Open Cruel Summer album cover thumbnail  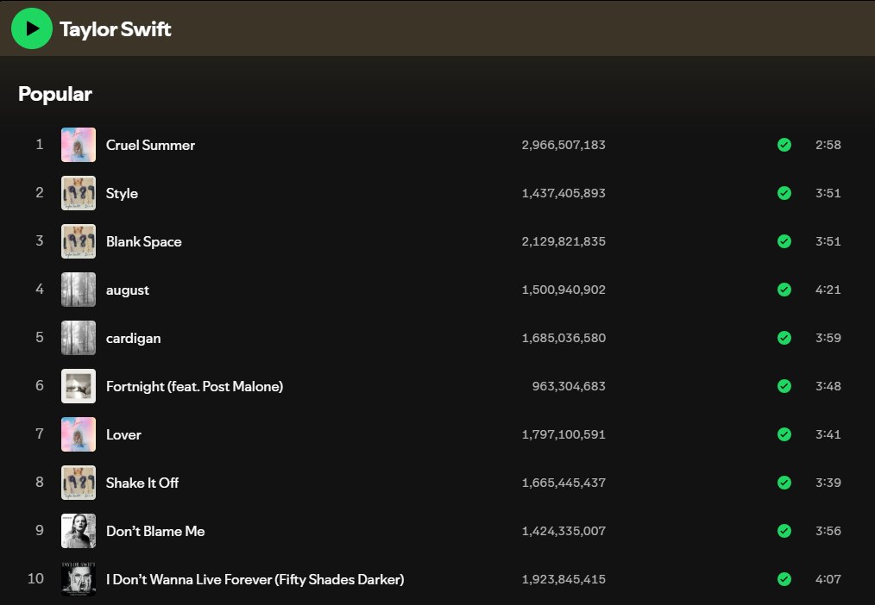point(79,145)
